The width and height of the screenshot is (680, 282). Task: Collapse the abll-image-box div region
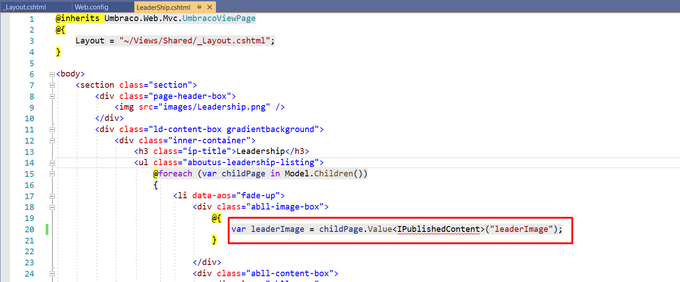pos(52,207)
